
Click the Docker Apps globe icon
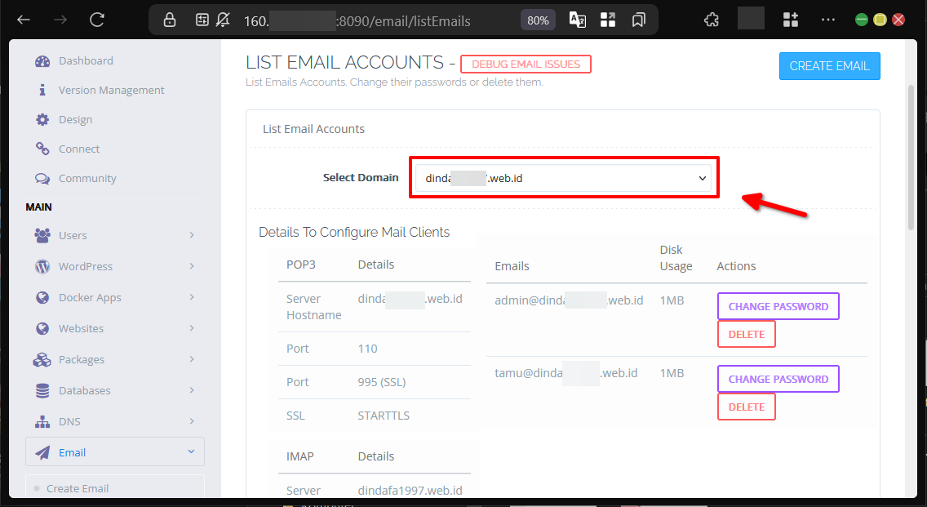pyautogui.click(x=42, y=298)
